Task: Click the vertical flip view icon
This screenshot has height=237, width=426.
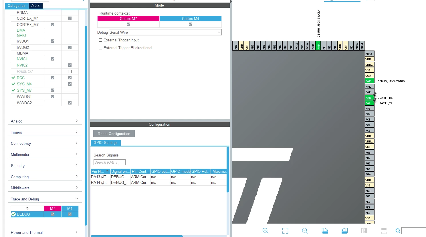Action: point(364,231)
